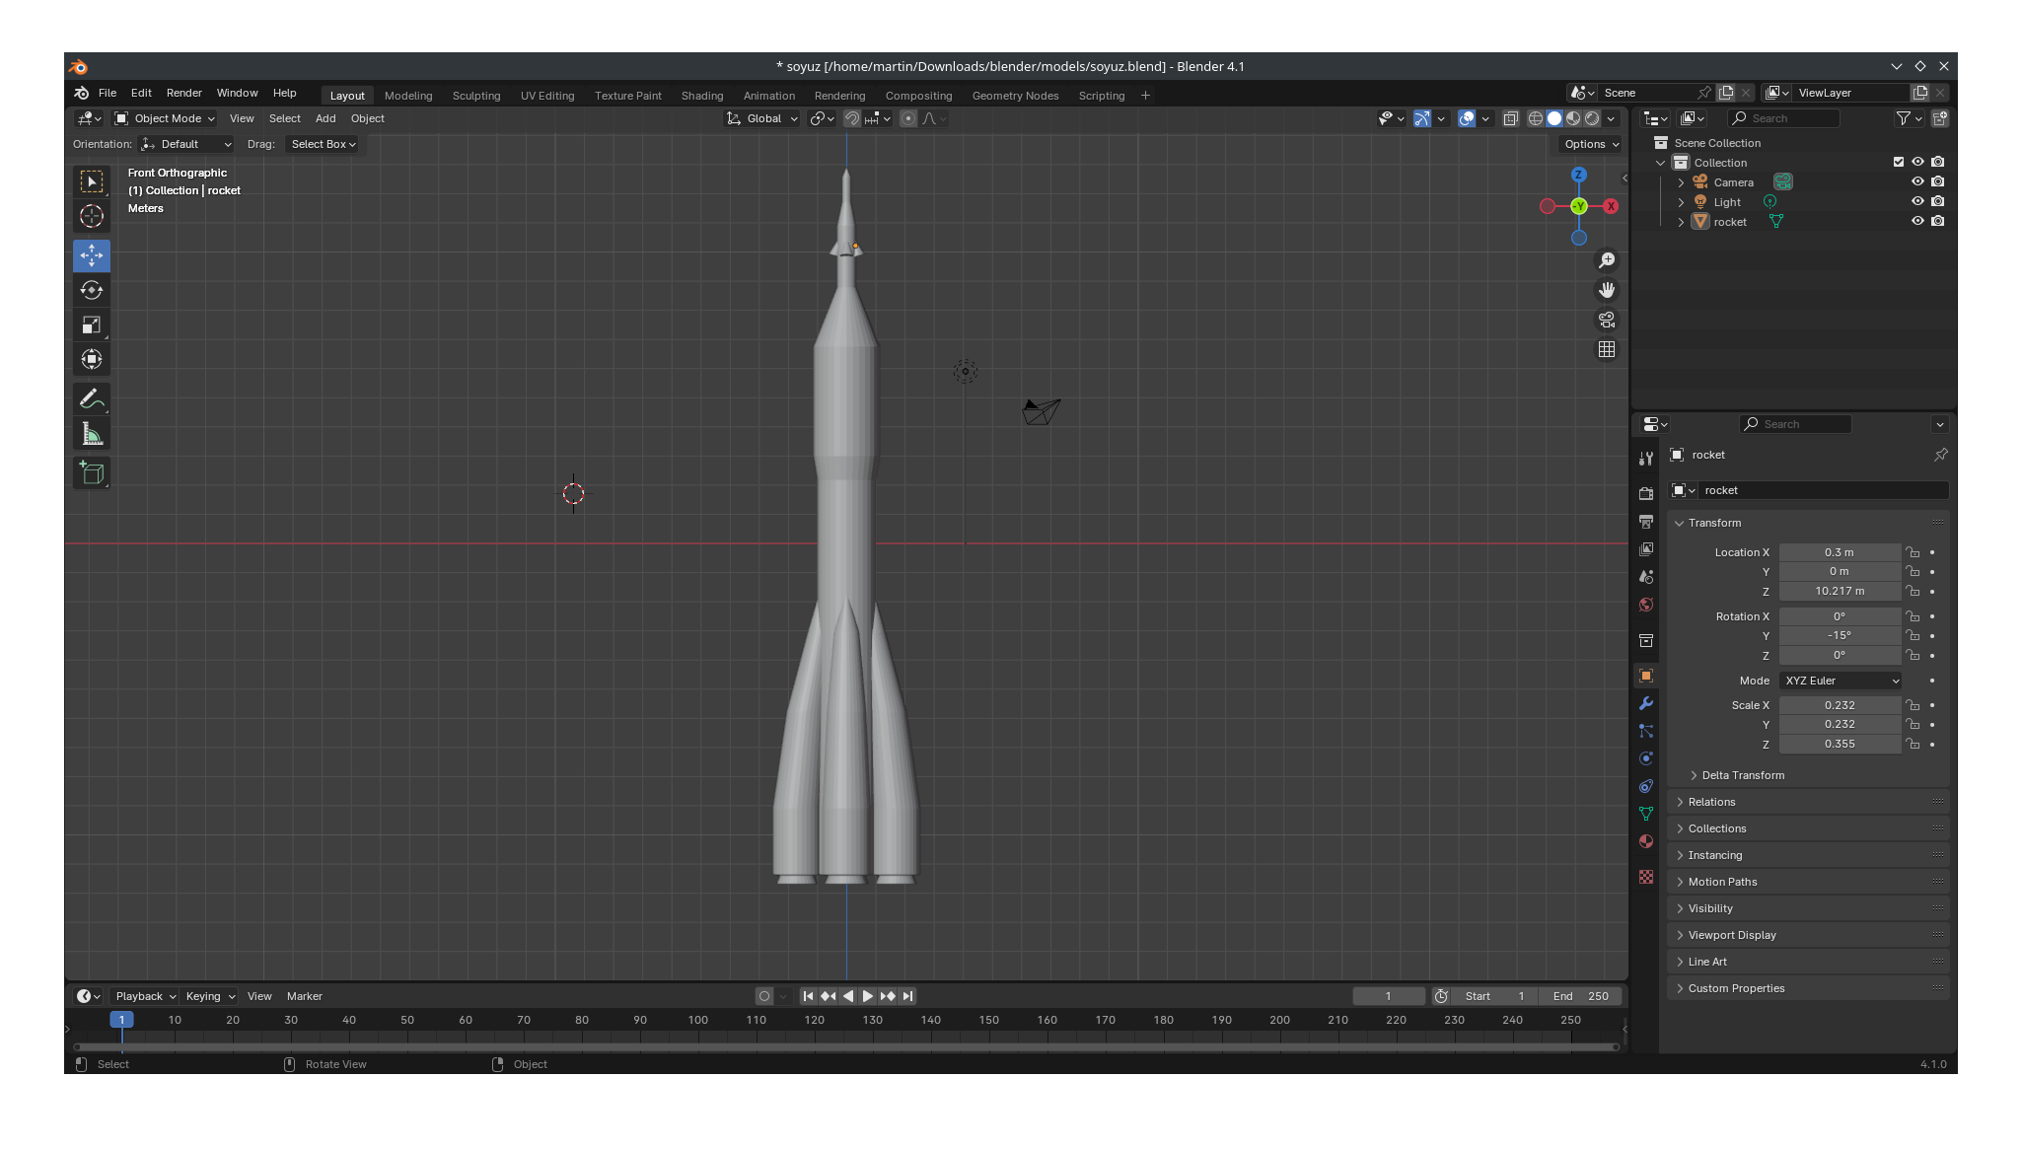
Task: Hide the Light in viewport
Action: click(x=1917, y=201)
